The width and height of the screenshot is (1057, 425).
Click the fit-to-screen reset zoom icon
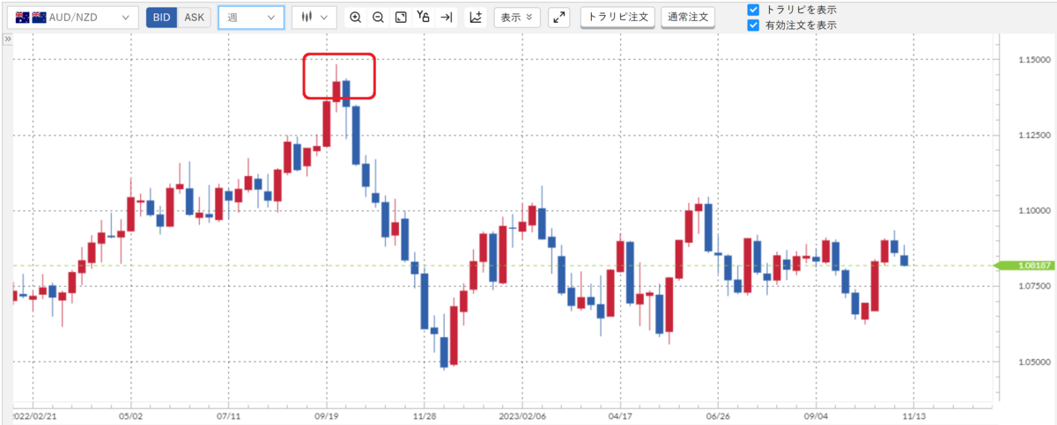[401, 17]
